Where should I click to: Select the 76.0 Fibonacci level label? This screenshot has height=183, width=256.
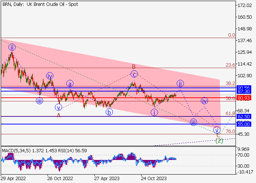(x=230, y=131)
